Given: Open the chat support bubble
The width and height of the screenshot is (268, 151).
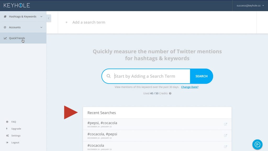Looking at the screenshot, I should coord(258,144).
